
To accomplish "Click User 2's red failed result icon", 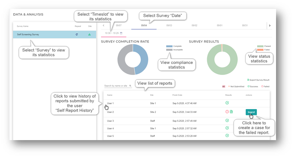I will tap(227, 112).
